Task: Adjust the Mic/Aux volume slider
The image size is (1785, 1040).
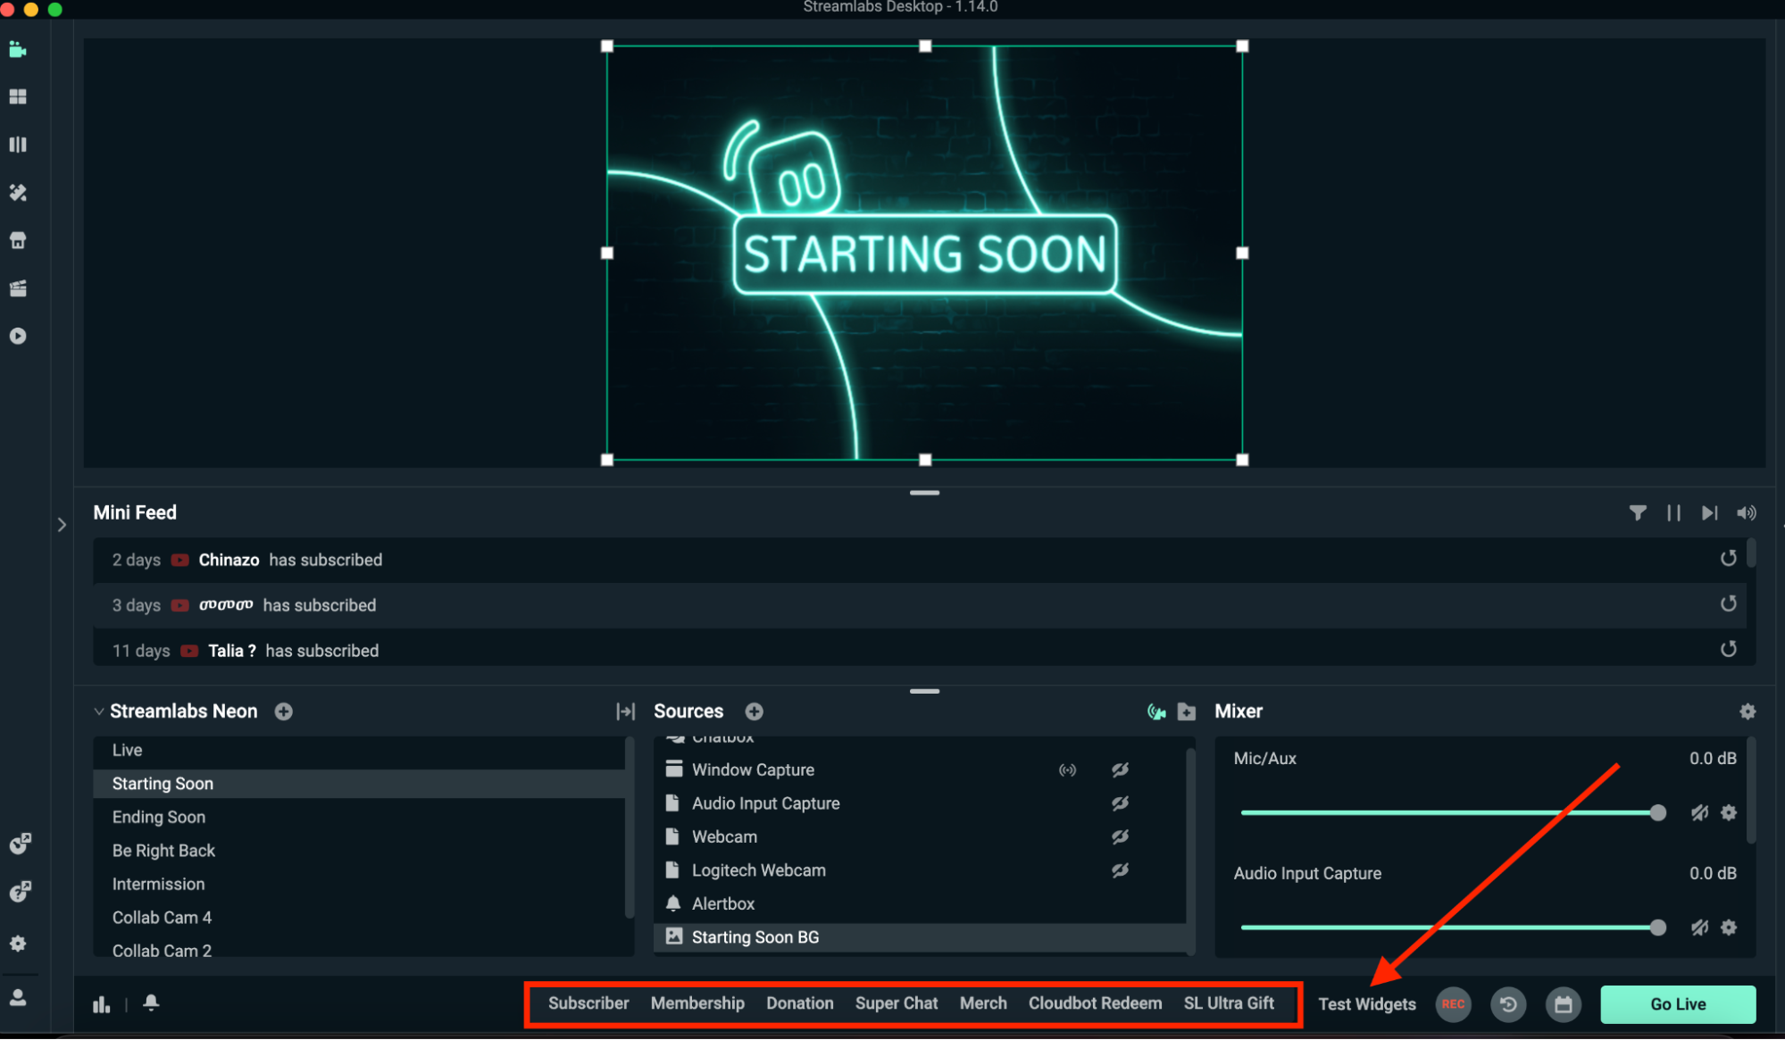Action: (1453, 812)
